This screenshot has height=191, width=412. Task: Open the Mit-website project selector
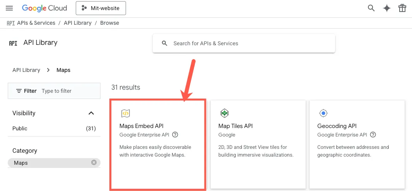(x=100, y=8)
